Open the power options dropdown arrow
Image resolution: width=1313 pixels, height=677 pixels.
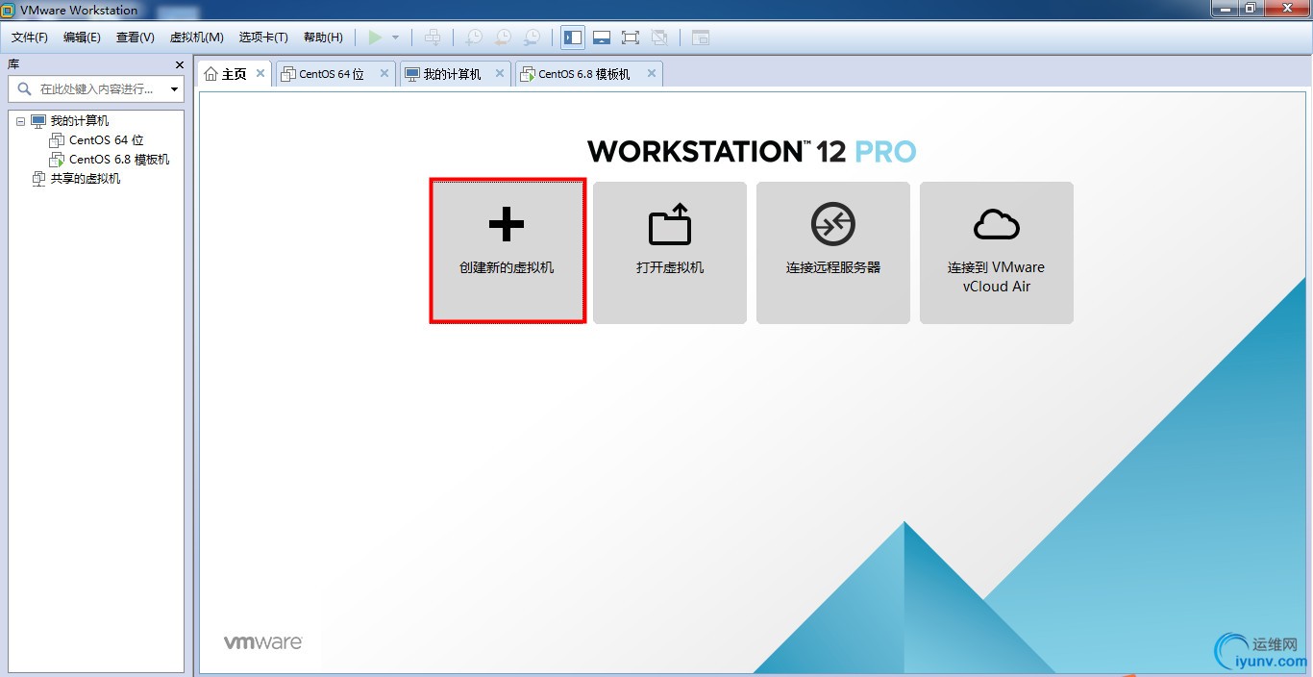pos(395,38)
